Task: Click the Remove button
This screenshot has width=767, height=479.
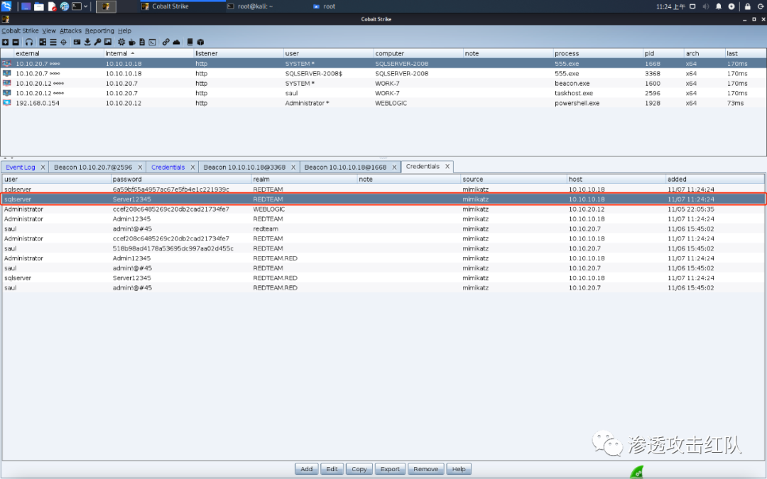Action: tap(425, 469)
